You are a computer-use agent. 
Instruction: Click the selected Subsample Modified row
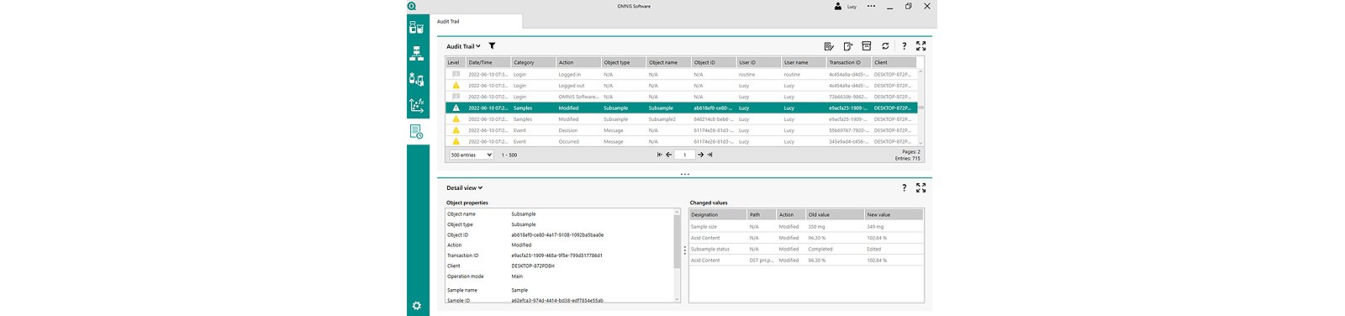click(681, 108)
